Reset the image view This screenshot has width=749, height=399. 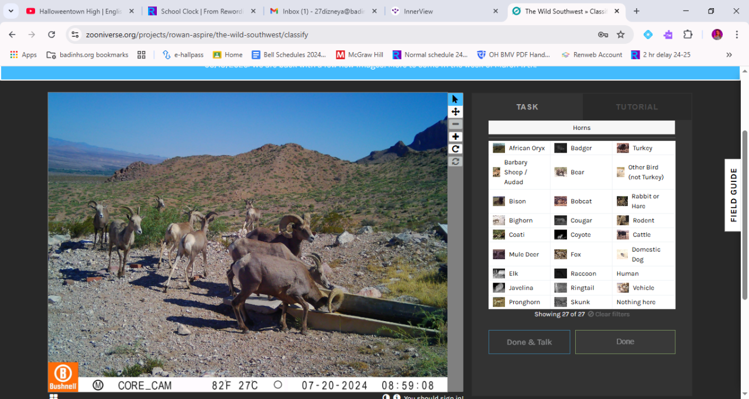point(455,161)
